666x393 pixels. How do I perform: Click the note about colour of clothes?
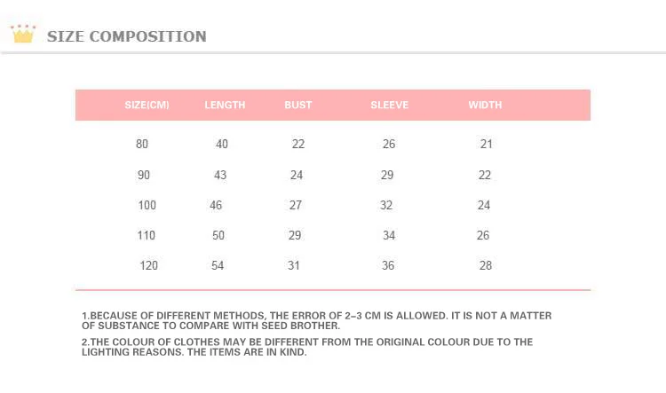point(307,347)
